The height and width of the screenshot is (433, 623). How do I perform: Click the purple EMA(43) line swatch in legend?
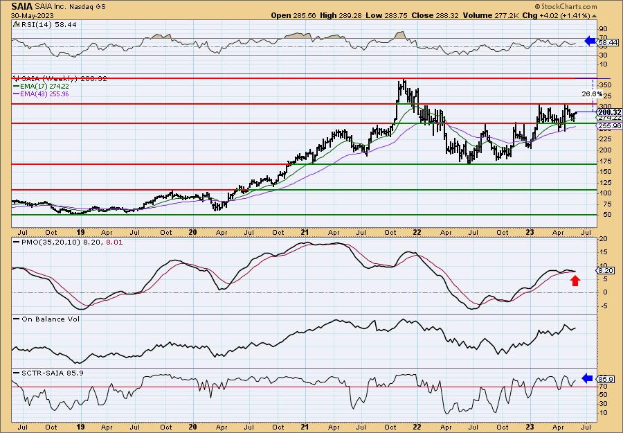tap(17, 94)
